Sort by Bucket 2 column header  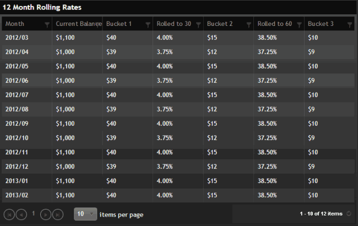click(220, 24)
